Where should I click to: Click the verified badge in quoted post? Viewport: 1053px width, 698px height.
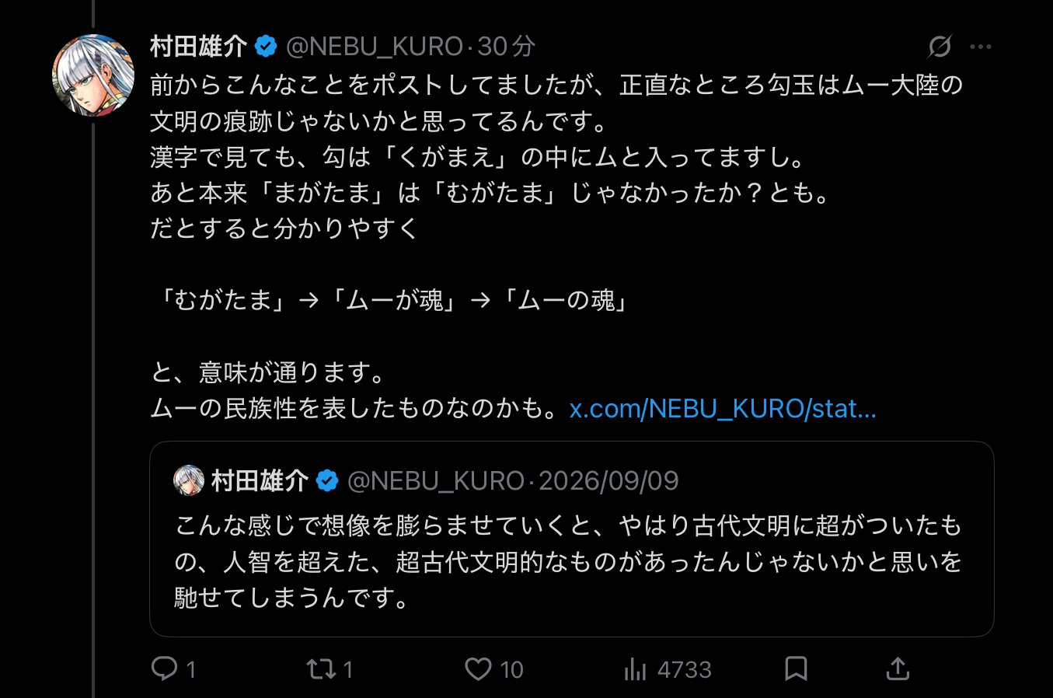tap(327, 481)
